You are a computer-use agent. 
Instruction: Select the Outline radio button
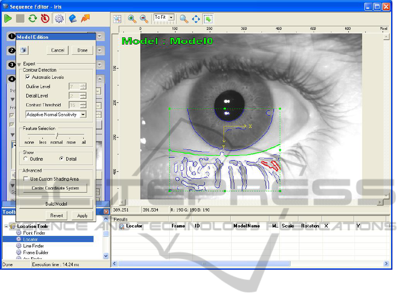(x=26, y=159)
